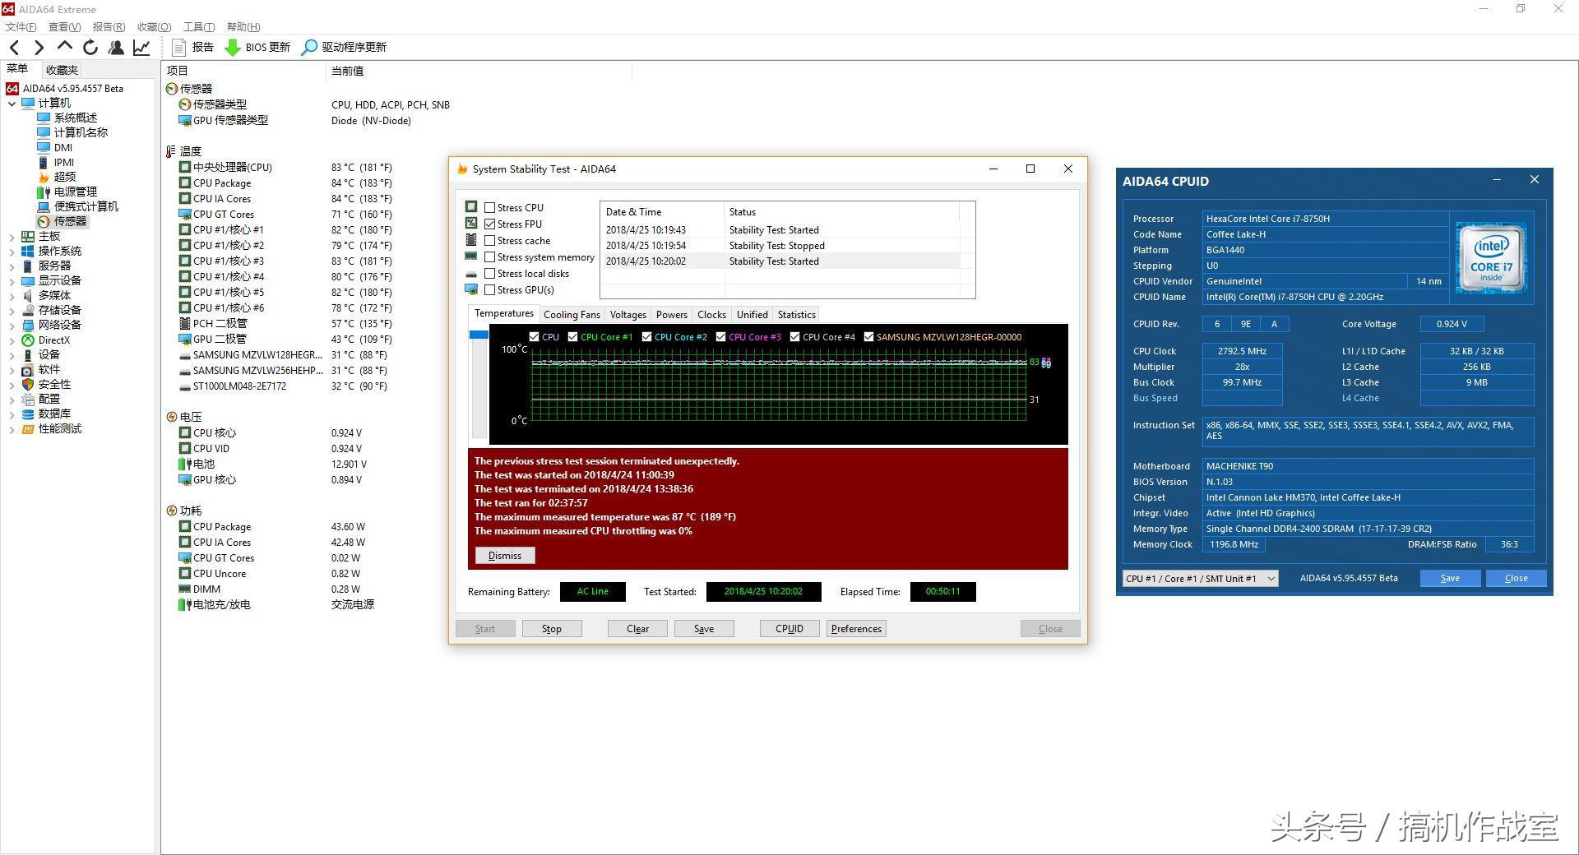Open the 帮助(H) menu
The height and width of the screenshot is (855, 1579).
[243, 27]
